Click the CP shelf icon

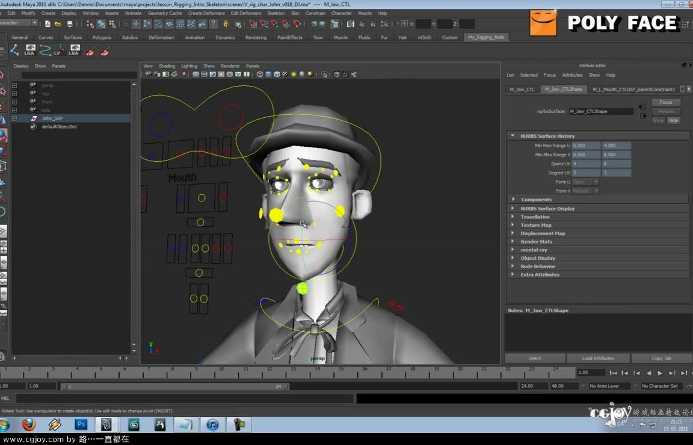pos(59,51)
